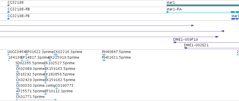Click the UUGC0464 EST arrow

(x=8, y=55)
